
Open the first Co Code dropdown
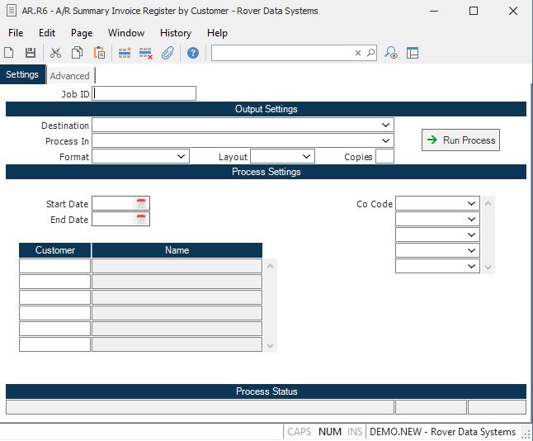[471, 203]
